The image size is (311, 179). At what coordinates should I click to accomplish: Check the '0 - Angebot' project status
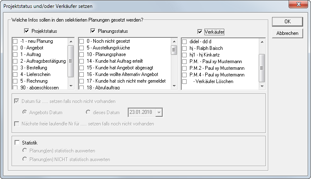click(x=15, y=48)
